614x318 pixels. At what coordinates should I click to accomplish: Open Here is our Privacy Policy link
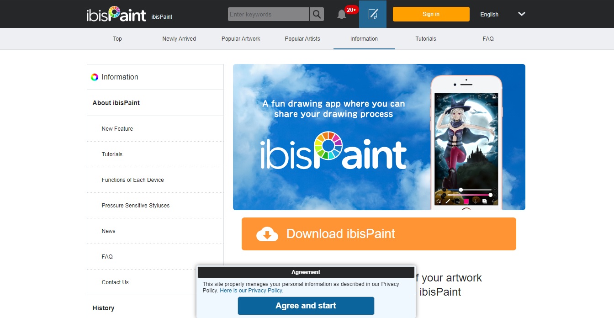pos(251,291)
